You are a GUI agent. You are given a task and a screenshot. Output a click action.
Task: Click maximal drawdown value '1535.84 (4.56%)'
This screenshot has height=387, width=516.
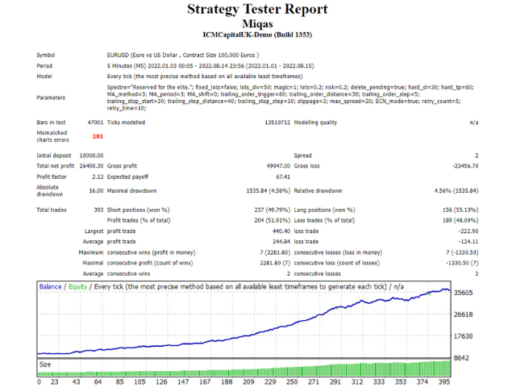click(268, 191)
